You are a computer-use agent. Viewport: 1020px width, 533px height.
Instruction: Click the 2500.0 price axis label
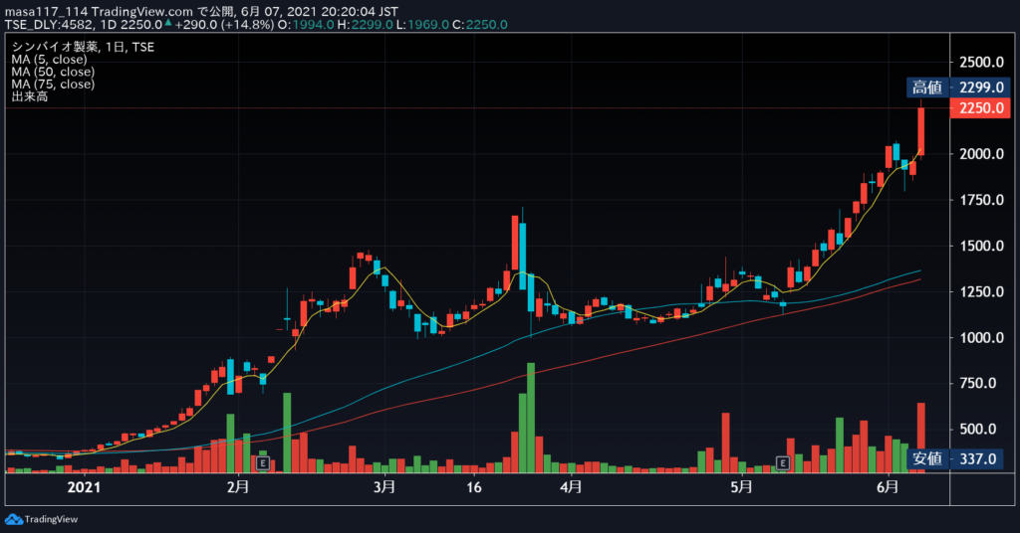coord(981,63)
